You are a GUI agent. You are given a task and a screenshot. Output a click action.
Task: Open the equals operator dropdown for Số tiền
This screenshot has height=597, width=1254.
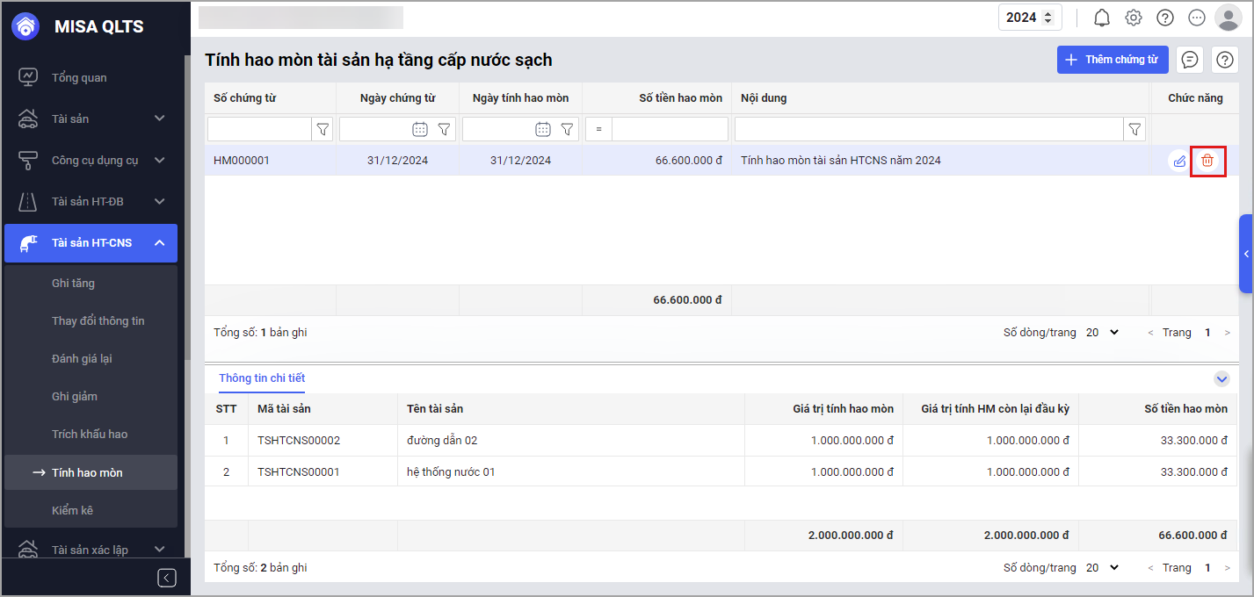click(598, 129)
